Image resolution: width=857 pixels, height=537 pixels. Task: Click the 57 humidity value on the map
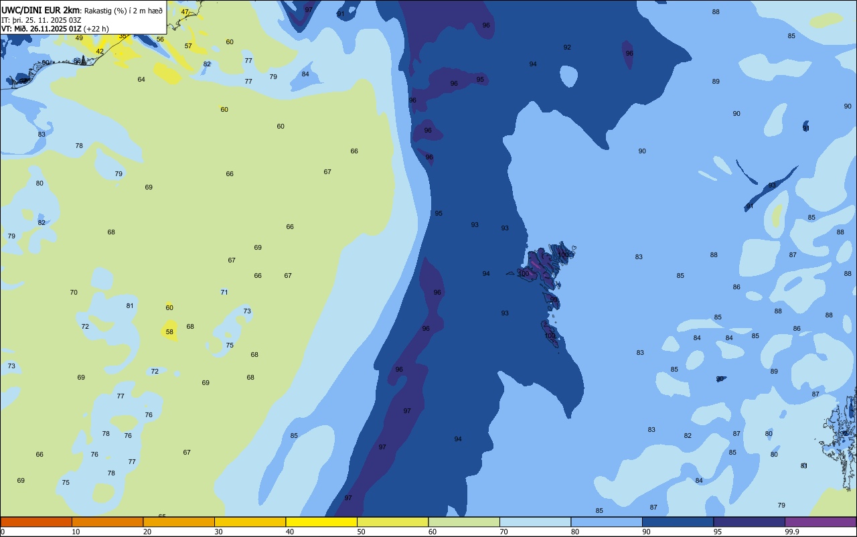coord(188,46)
